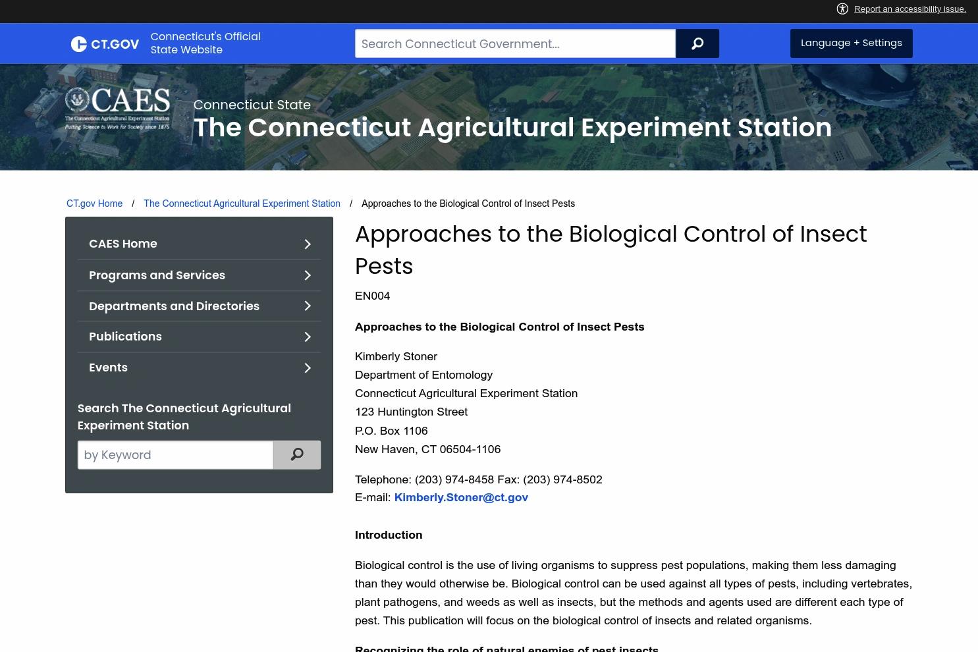
Task: Click the Search The Connecticut Agricultural Experiment Station label
Action: coord(184,417)
